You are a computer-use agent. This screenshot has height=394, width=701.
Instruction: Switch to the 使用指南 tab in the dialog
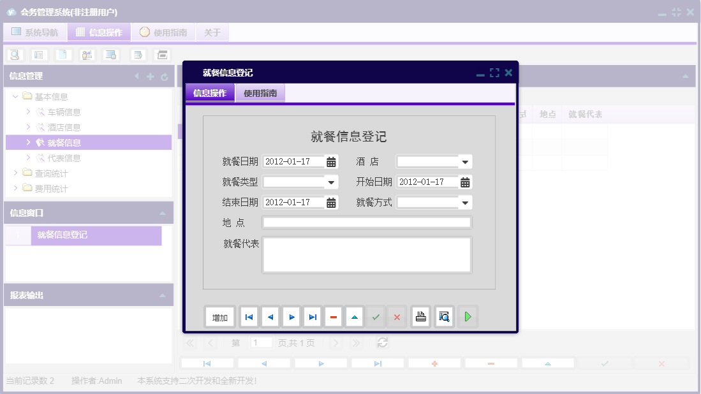point(260,92)
